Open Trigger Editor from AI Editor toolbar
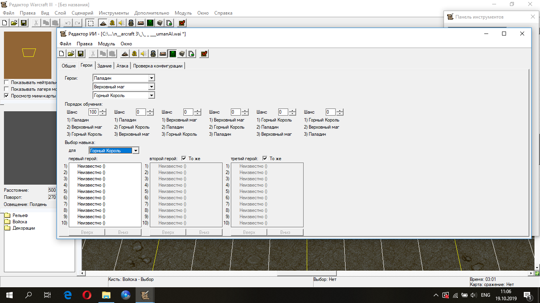This screenshot has width=540, height=303. (134, 54)
